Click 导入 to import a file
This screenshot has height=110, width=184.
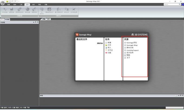pyautogui.click(x=109, y=48)
